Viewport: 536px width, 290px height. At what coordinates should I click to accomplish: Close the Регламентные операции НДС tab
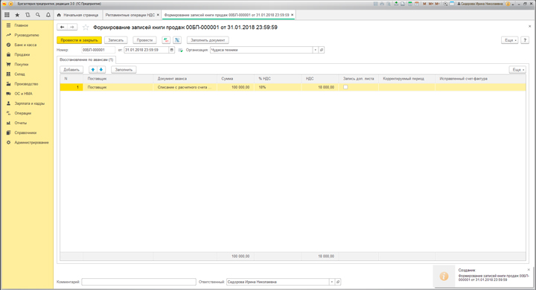[158, 15]
